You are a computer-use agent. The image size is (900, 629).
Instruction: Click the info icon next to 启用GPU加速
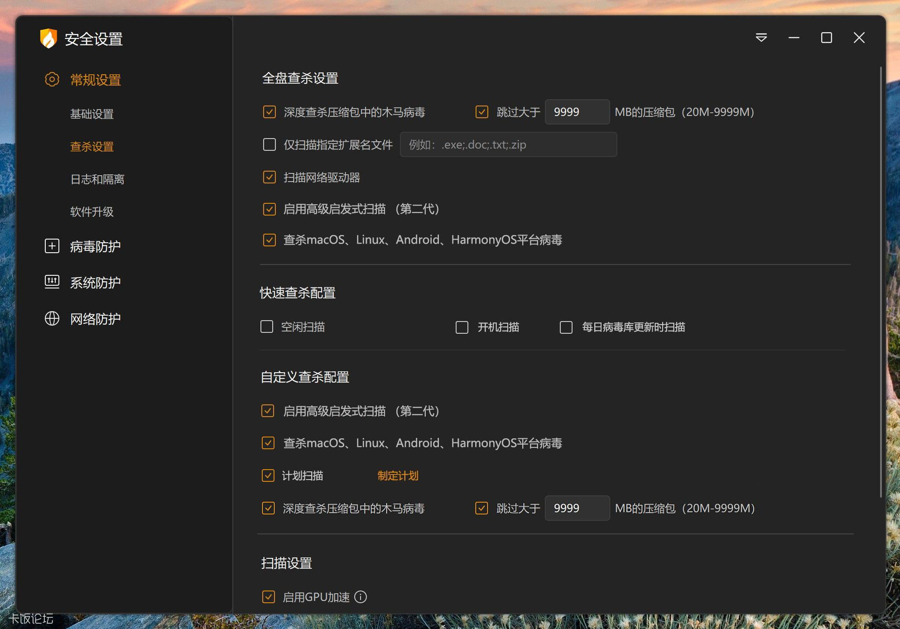[x=361, y=597]
